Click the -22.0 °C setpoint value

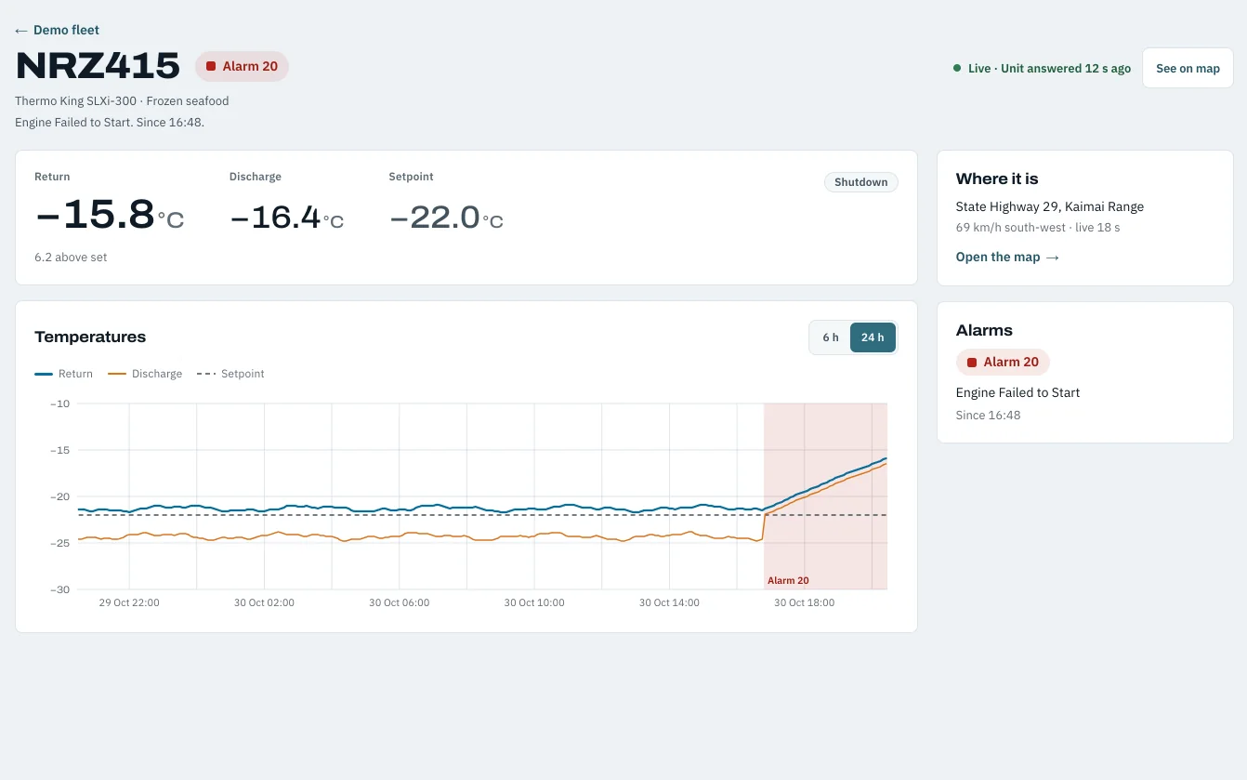point(446,218)
